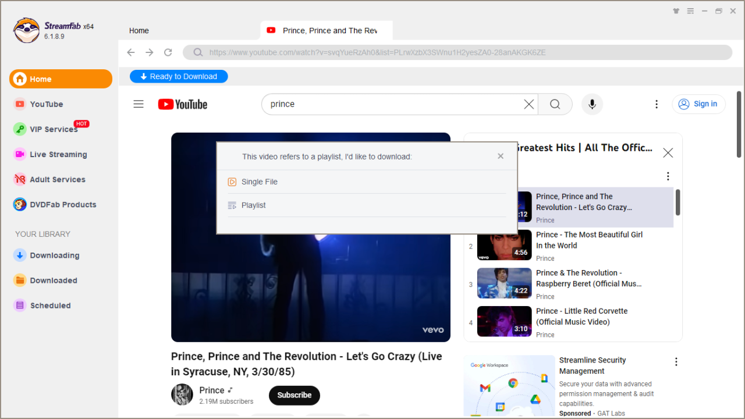Open the YouTube hamburger menu
The image size is (745, 419).
pos(139,104)
